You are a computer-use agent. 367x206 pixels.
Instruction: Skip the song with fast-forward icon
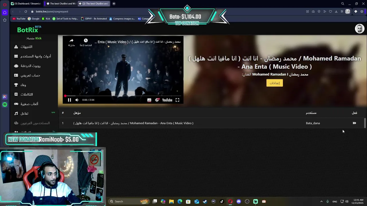click(x=354, y=123)
